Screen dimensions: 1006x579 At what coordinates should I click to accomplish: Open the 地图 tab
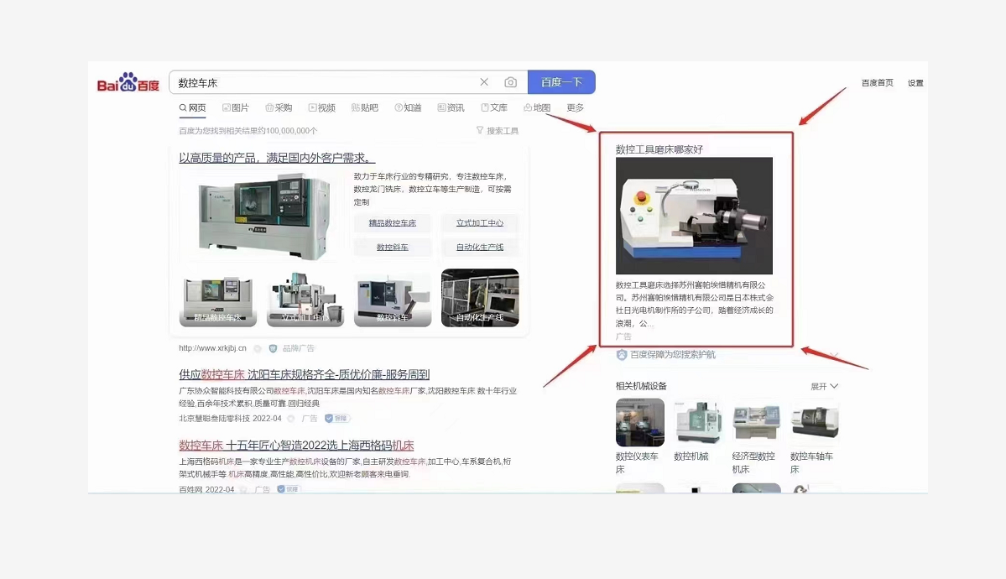tap(537, 108)
